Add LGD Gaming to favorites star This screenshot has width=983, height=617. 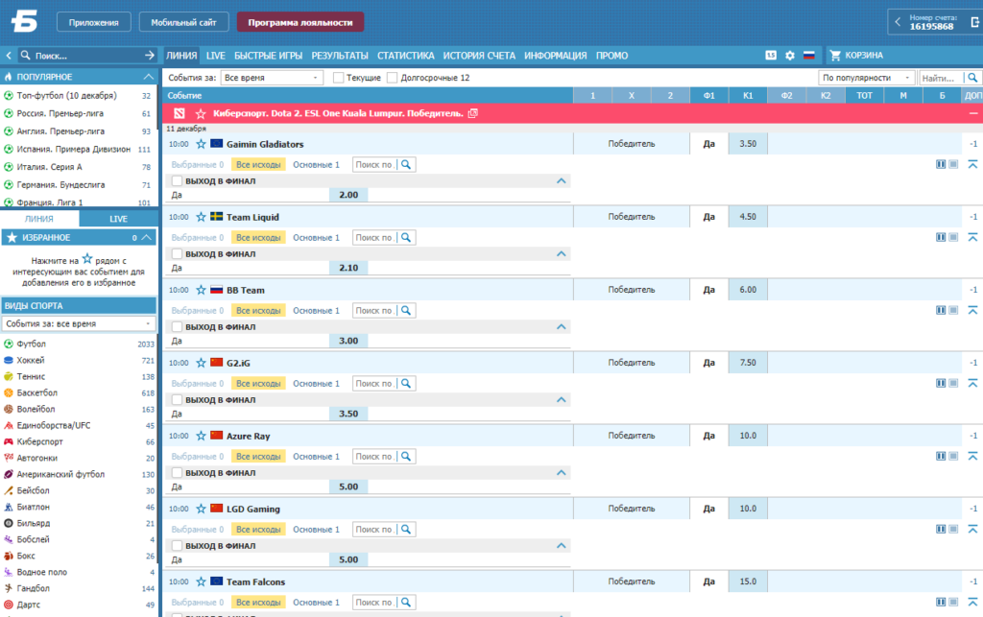click(x=201, y=509)
